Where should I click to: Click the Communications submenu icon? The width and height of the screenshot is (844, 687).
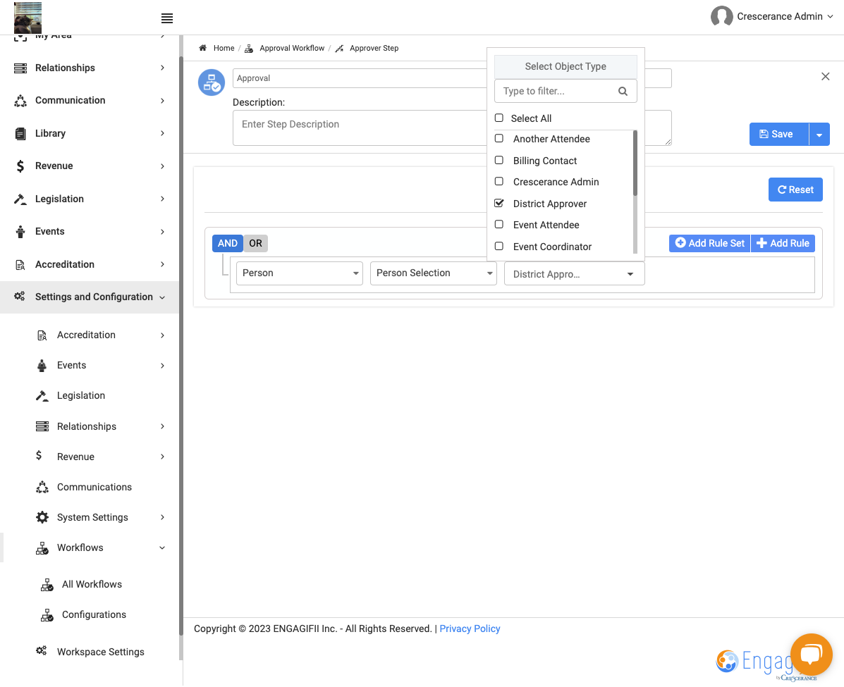(x=42, y=488)
